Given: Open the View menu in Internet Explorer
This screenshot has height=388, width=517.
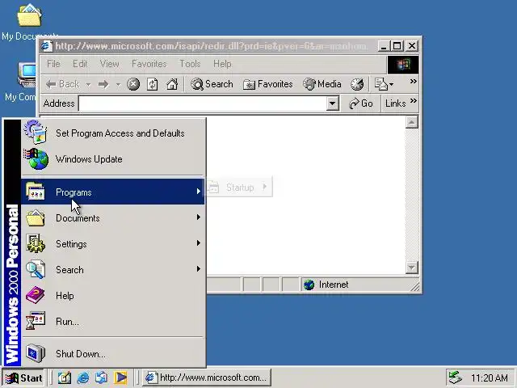Looking at the screenshot, I should pyautogui.click(x=110, y=64).
